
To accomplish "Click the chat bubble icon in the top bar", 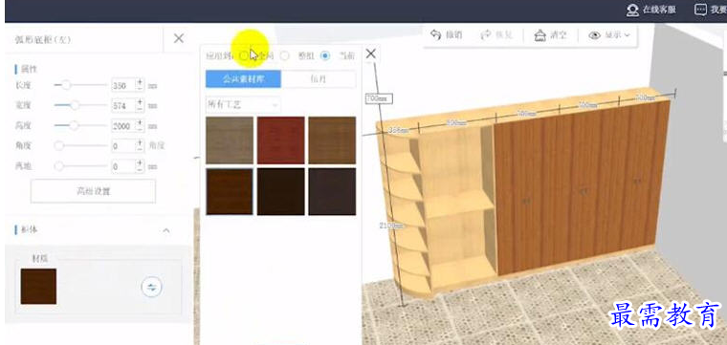I will tap(700, 10).
